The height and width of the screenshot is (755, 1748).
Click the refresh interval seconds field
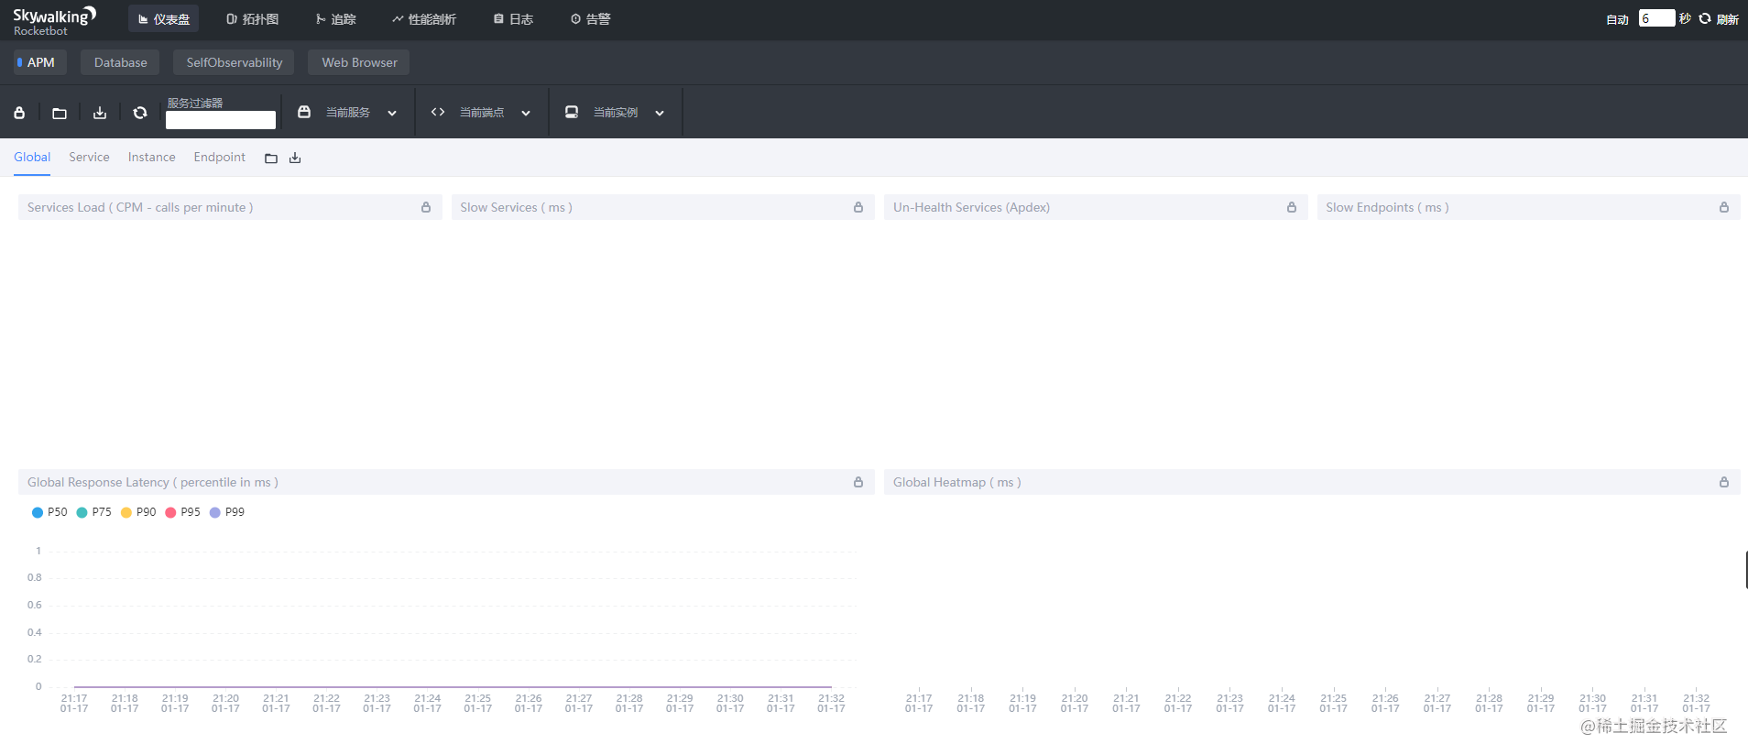tap(1656, 18)
